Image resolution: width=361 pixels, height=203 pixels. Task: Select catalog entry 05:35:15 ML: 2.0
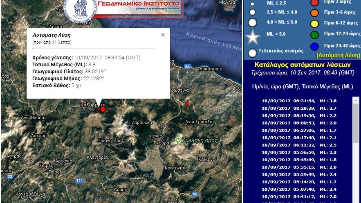click(x=299, y=167)
